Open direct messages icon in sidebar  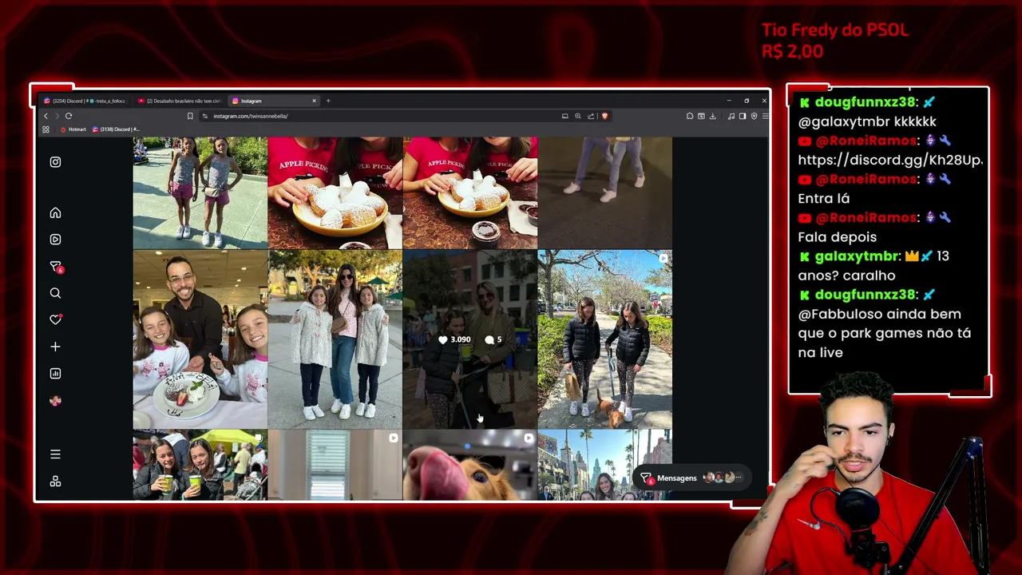[55, 266]
